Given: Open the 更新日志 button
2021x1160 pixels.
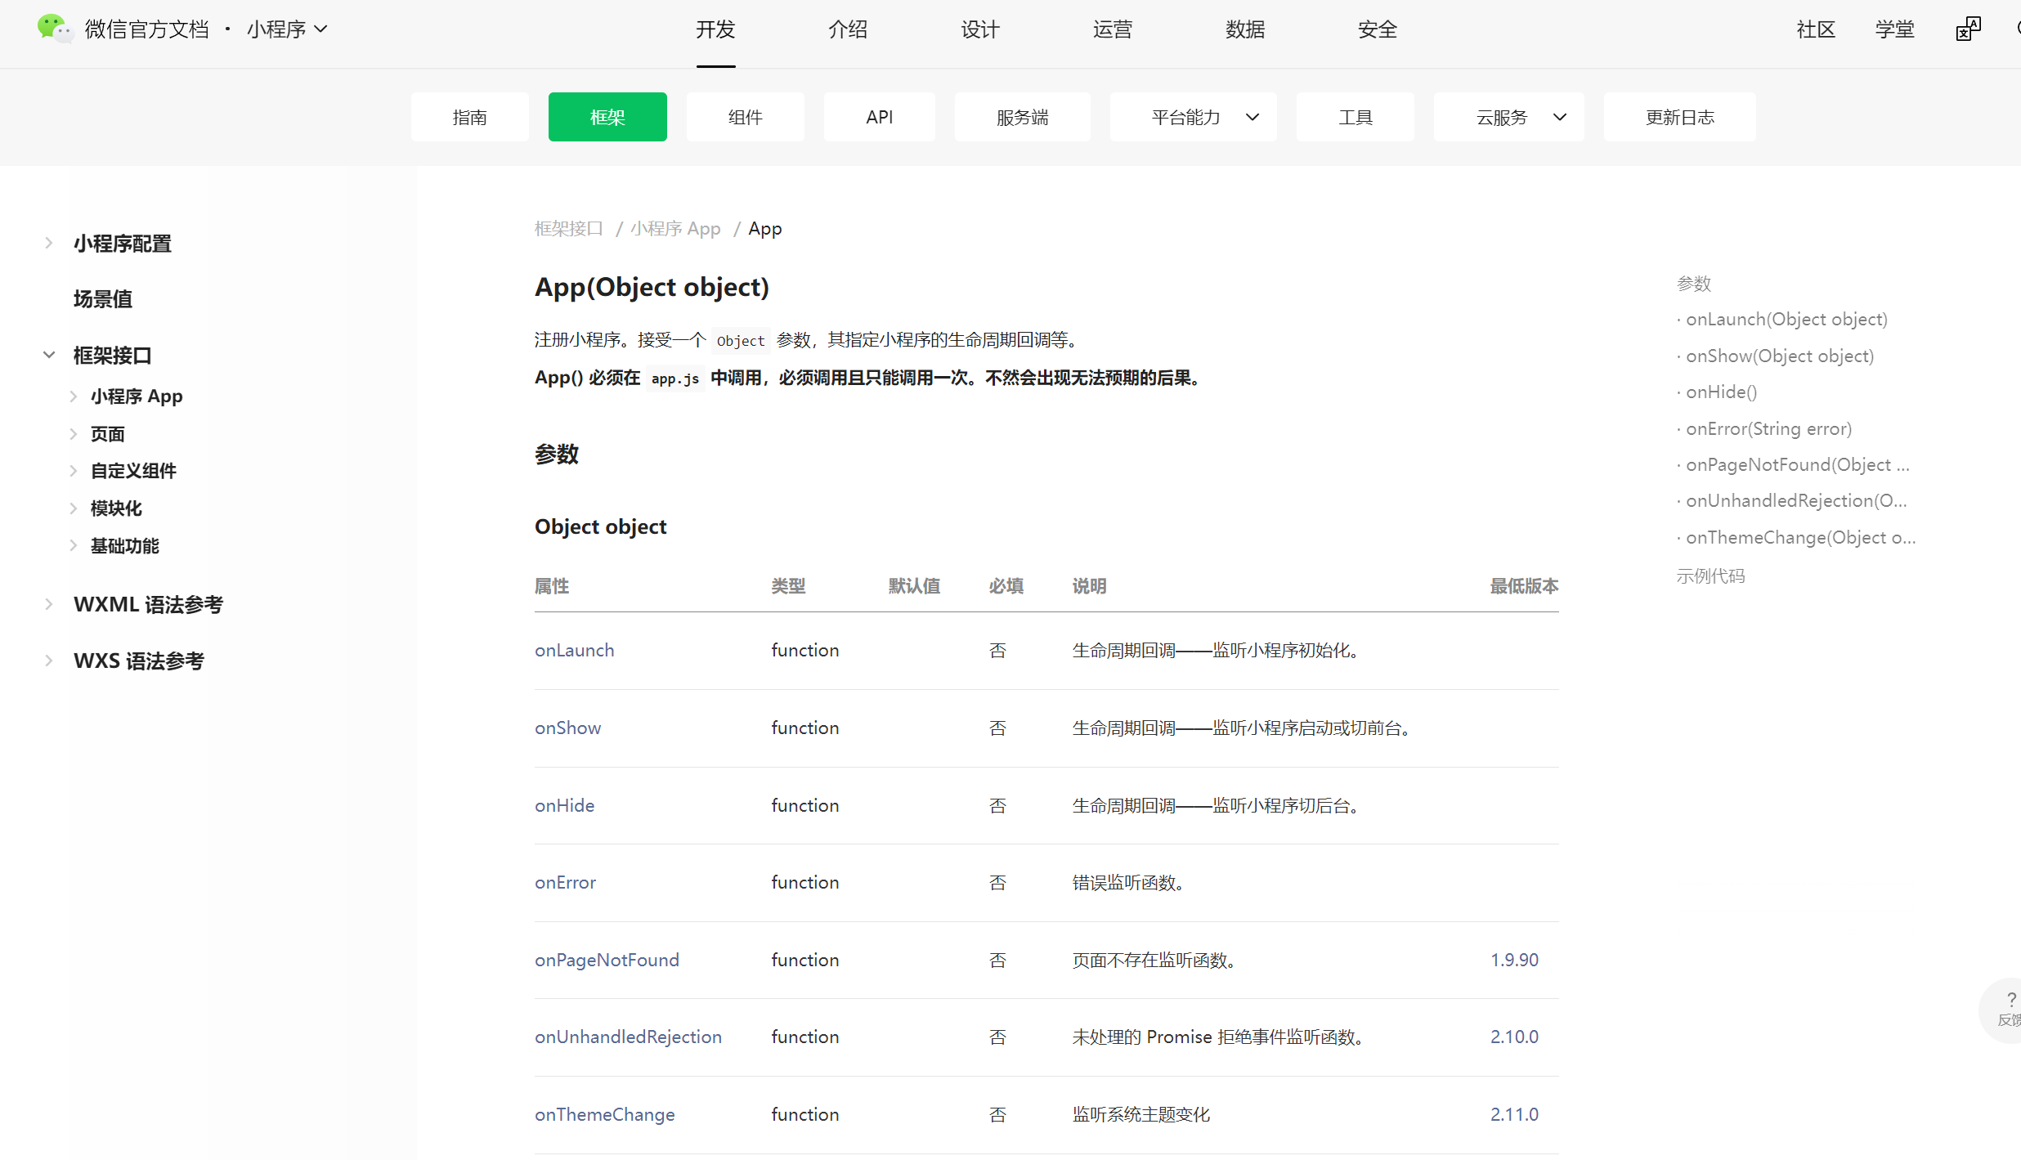Looking at the screenshot, I should (1679, 117).
